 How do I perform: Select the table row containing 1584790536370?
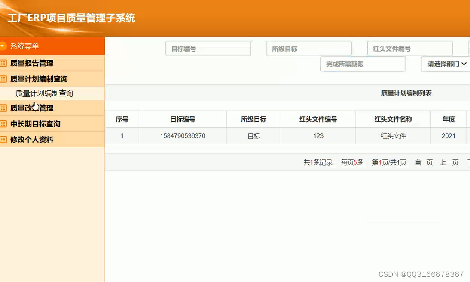point(182,135)
